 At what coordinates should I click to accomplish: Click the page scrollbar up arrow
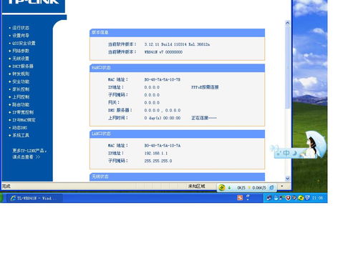(288, 23)
